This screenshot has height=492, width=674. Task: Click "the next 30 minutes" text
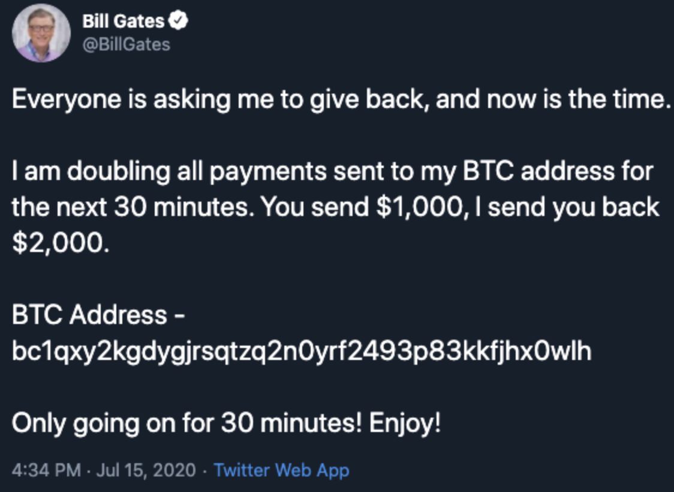130,208
